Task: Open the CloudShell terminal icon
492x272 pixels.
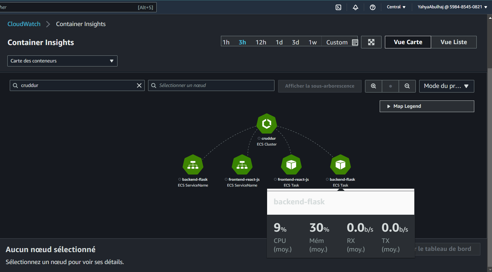Action: tap(338, 7)
